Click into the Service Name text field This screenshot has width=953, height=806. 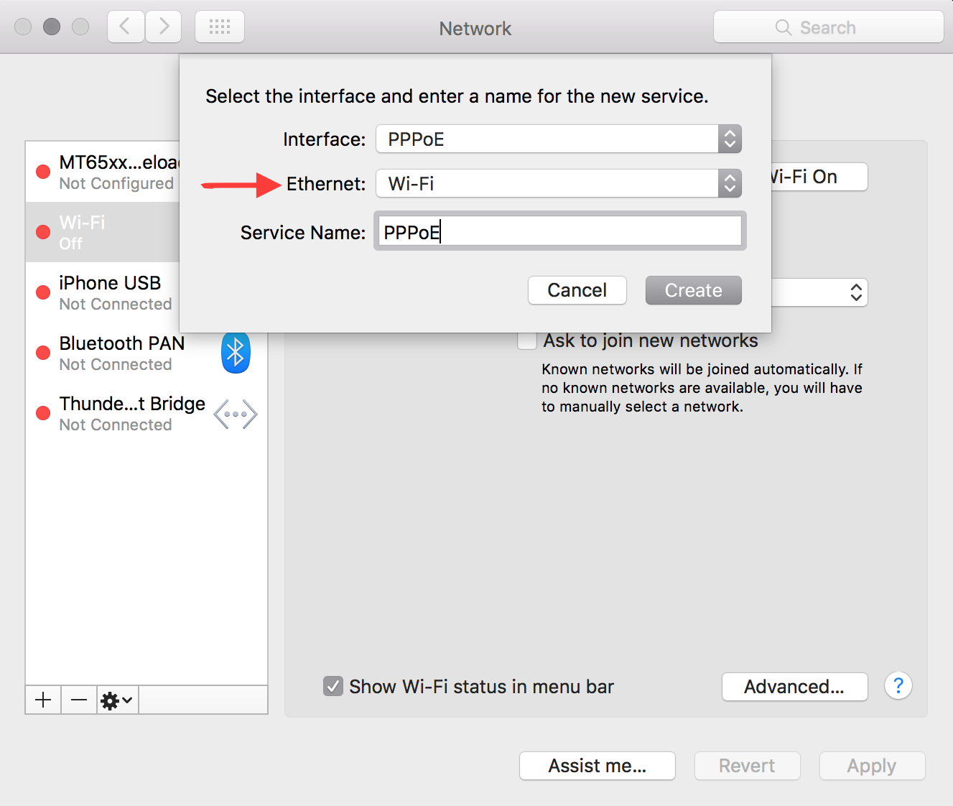(x=560, y=231)
